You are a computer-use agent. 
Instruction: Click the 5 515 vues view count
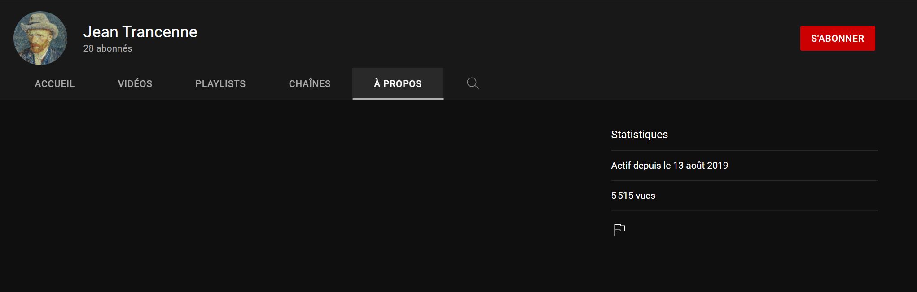point(633,196)
